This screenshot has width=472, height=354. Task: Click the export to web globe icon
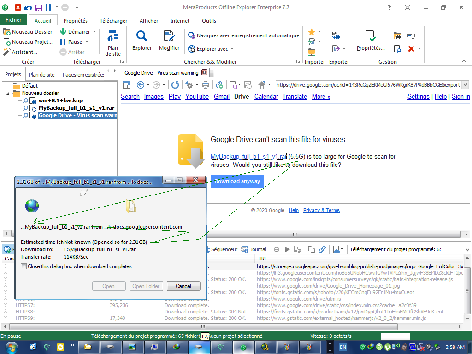point(336,35)
